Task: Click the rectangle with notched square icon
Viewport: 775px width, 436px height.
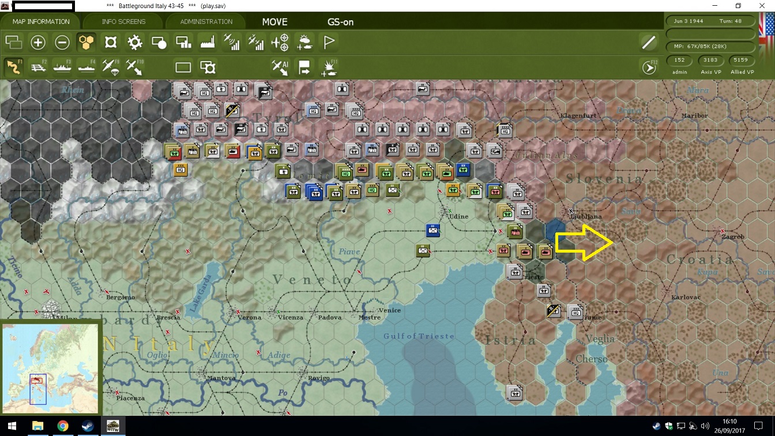Action: (x=208, y=67)
